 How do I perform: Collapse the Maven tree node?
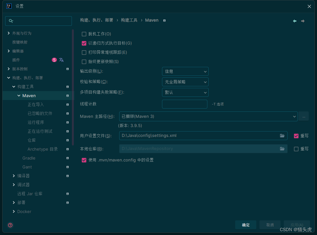[19, 96]
